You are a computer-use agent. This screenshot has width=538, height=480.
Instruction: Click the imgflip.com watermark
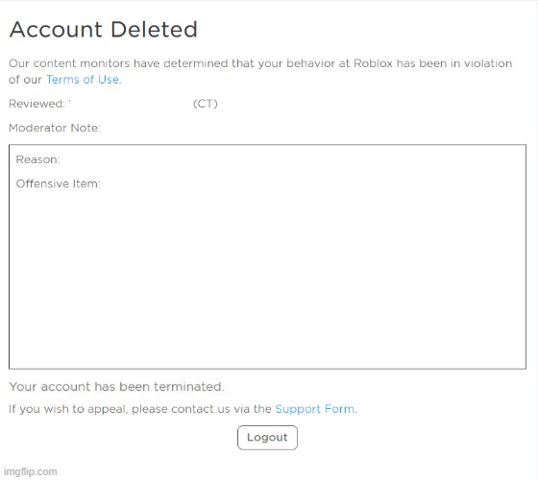[x=30, y=471]
